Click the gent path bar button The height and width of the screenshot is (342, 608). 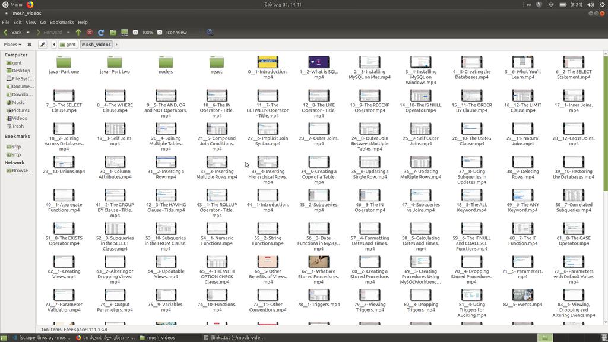point(68,45)
